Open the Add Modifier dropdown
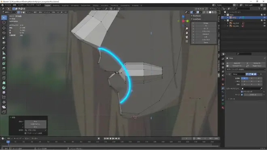267x150 pixels. tap(246, 70)
